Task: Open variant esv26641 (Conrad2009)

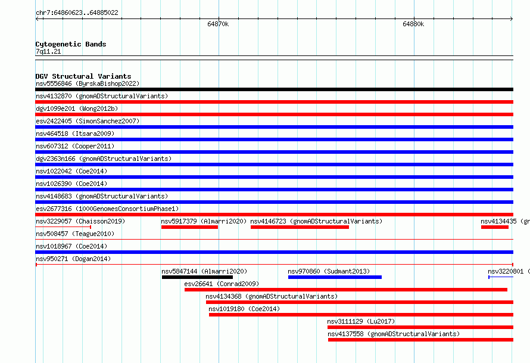Action: pyautogui.click(x=222, y=284)
